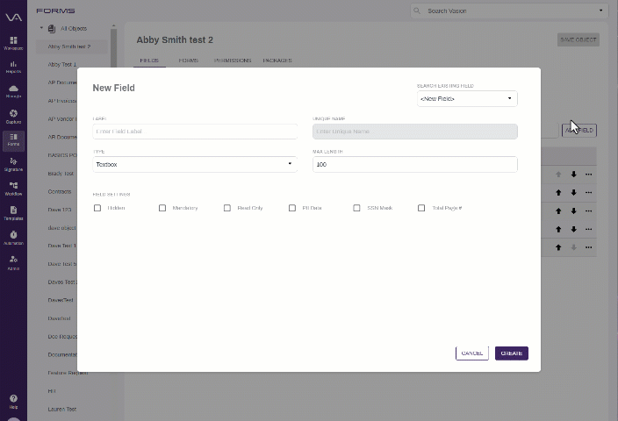Viewport: 618px width, 421px height.
Task: Open the three-dot menu in last field row
Action: point(588,247)
